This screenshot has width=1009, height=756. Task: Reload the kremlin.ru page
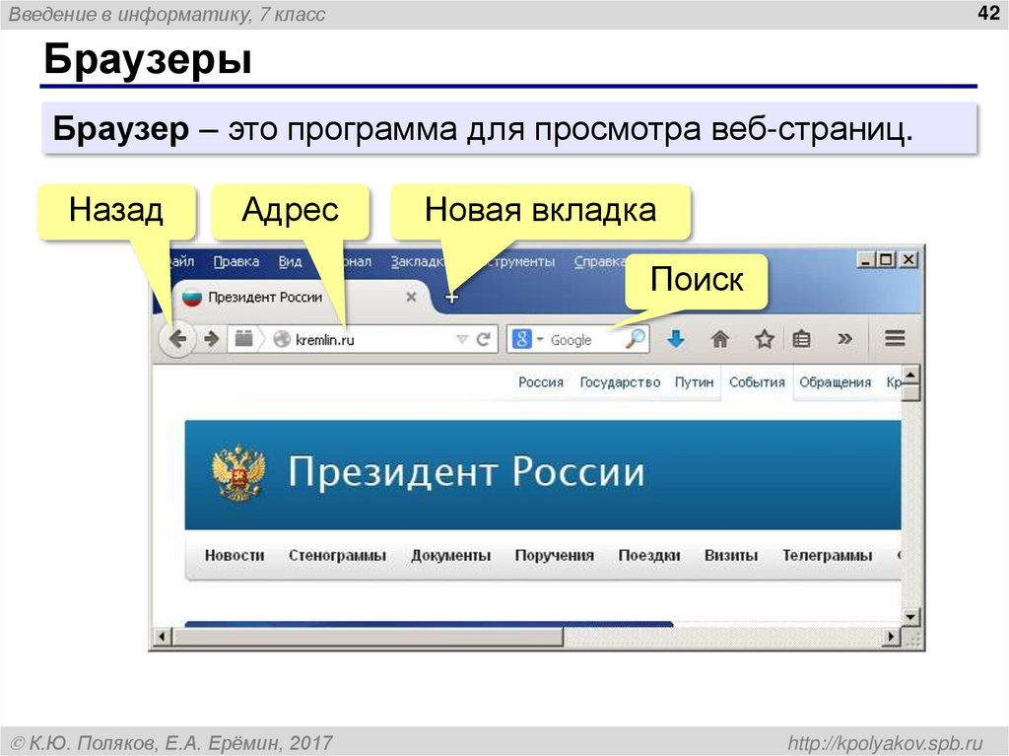(482, 338)
